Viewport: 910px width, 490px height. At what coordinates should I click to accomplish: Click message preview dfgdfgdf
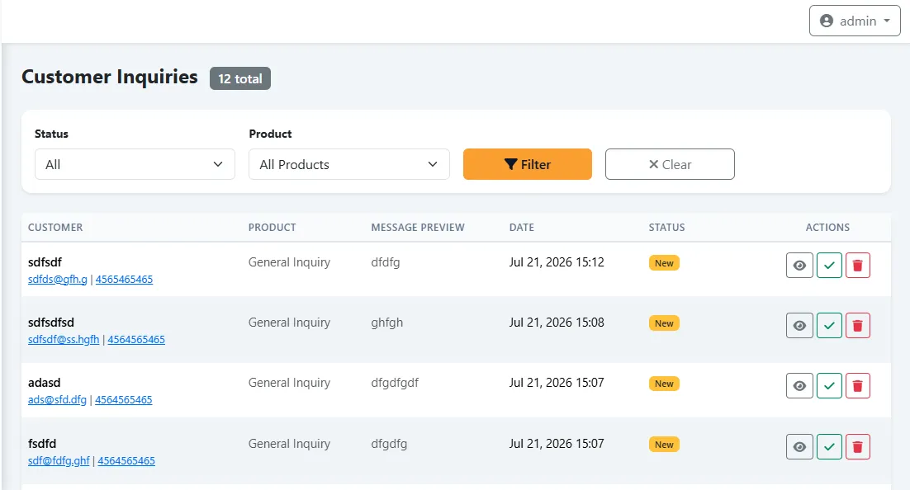click(x=395, y=383)
